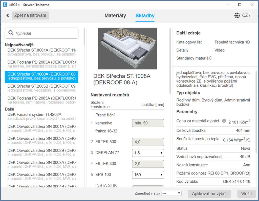The image size is (259, 201).
Task: Click the Celková tloušťka 464 mm value
Action: [x=243, y=131]
